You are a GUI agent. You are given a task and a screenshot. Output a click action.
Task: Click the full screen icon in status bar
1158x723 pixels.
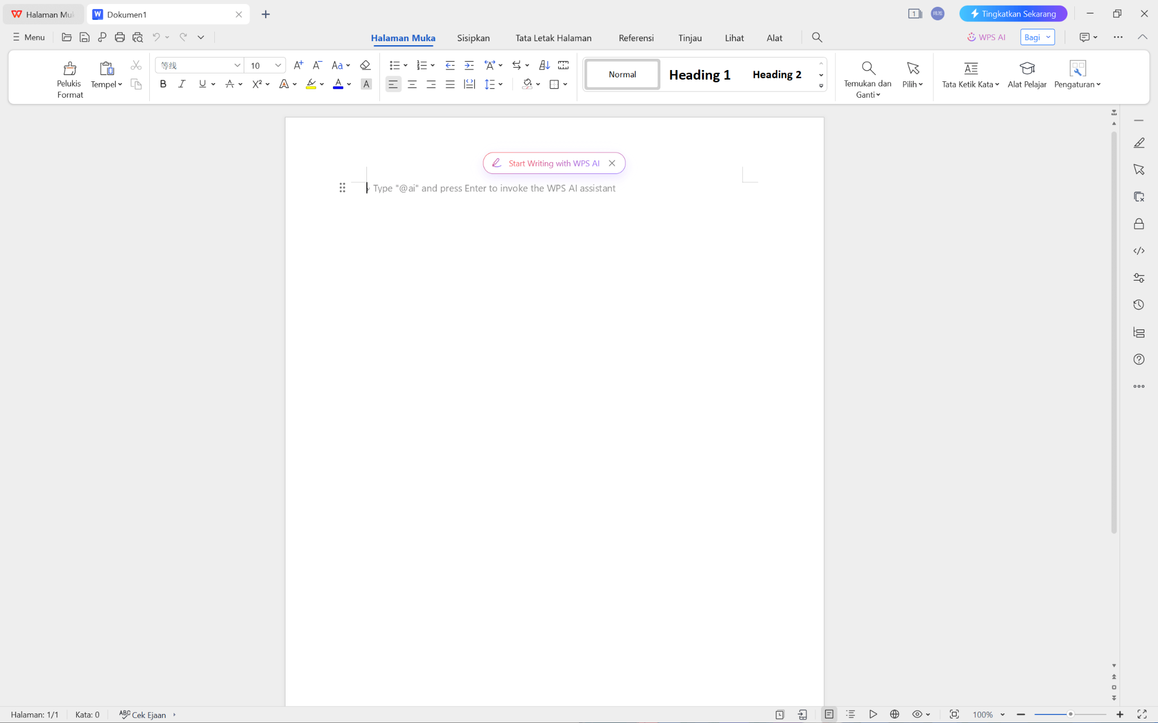point(1142,714)
